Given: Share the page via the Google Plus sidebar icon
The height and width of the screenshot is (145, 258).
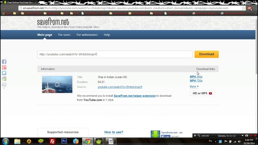Looking at the screenshot, I should (x=4, y=67).
